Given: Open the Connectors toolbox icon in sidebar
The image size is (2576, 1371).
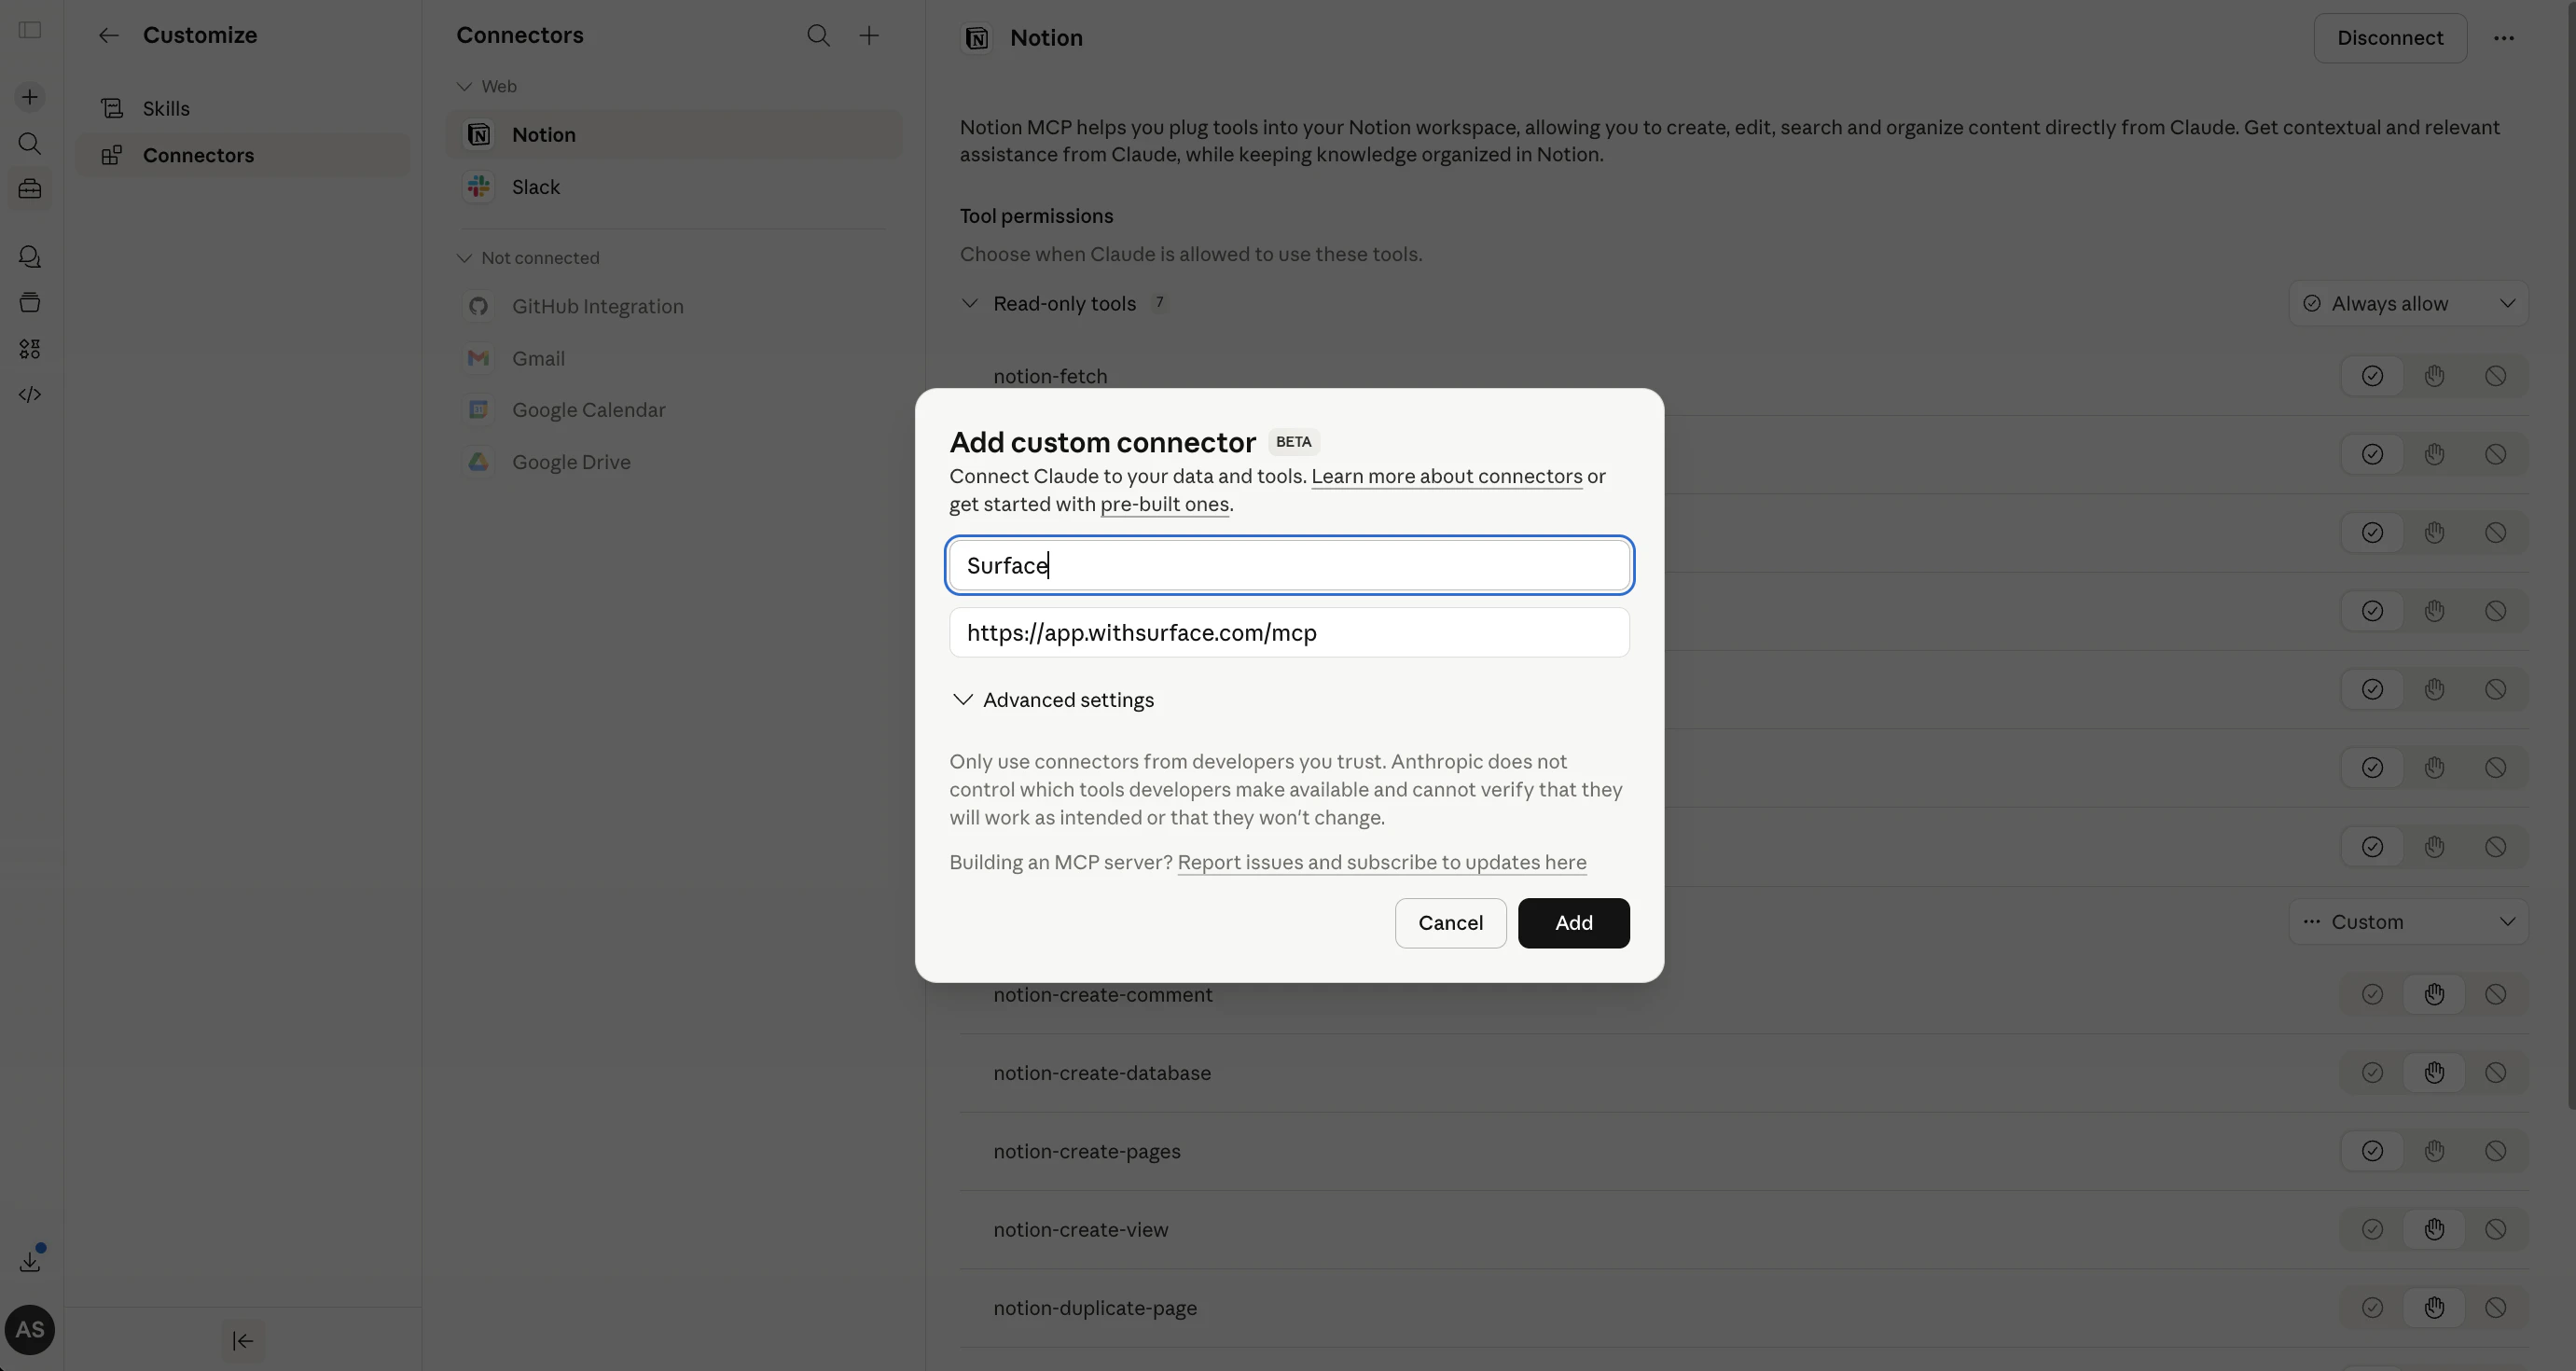Looking at the screenshot, I should (x=29, y=189).
